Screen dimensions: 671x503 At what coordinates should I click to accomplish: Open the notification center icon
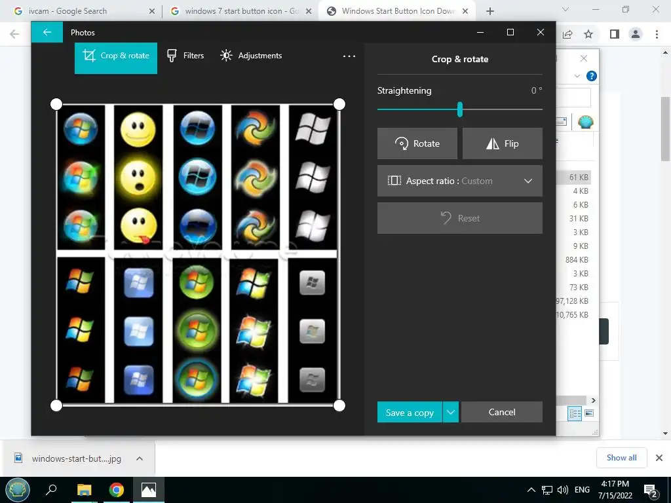point(651,491)
